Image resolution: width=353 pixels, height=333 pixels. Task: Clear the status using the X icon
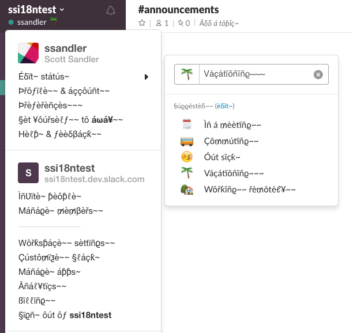point(318,74)
